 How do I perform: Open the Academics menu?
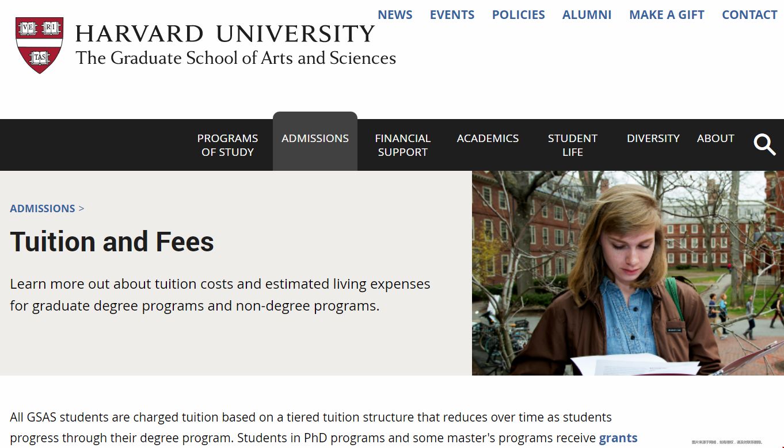pos(488,138)
